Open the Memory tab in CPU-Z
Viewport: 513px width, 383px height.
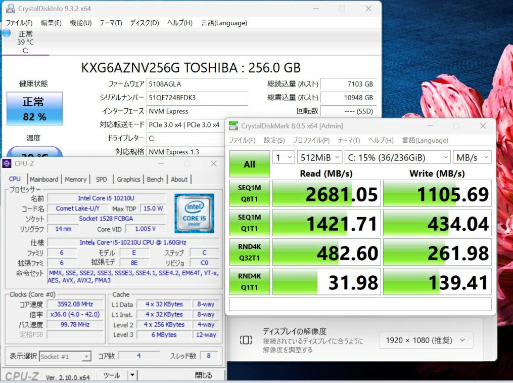[x=75, y=179]
